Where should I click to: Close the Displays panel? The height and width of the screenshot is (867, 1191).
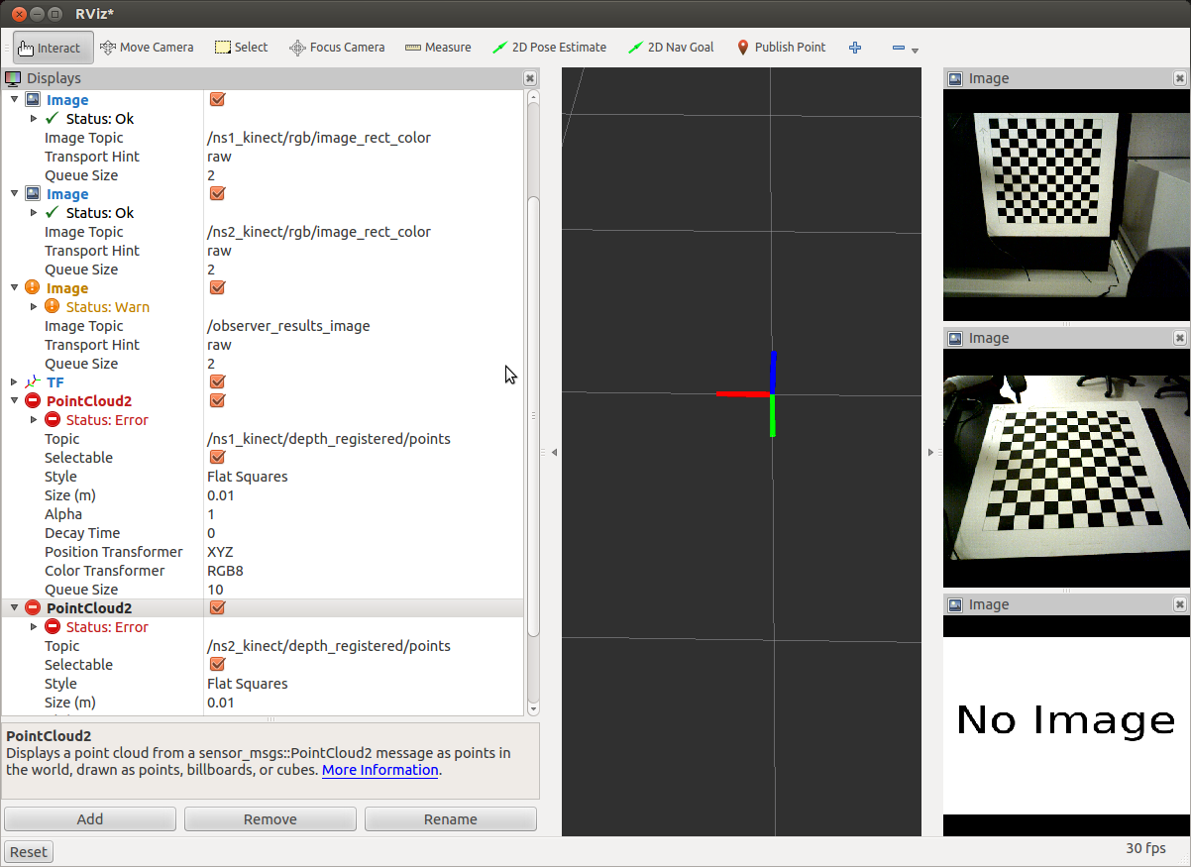[530, 78]
